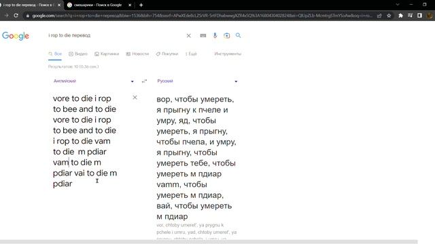
Task: Click the results count text
Action: tap(73, 66)
